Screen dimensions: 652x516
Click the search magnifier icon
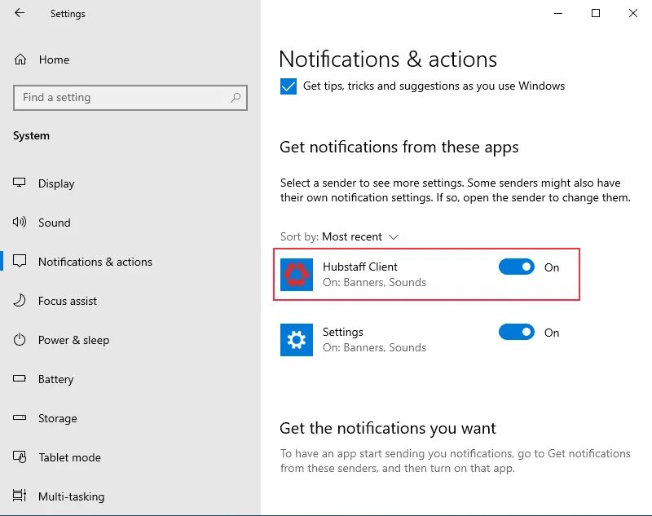pyautogui.click(x=236, y=98)
